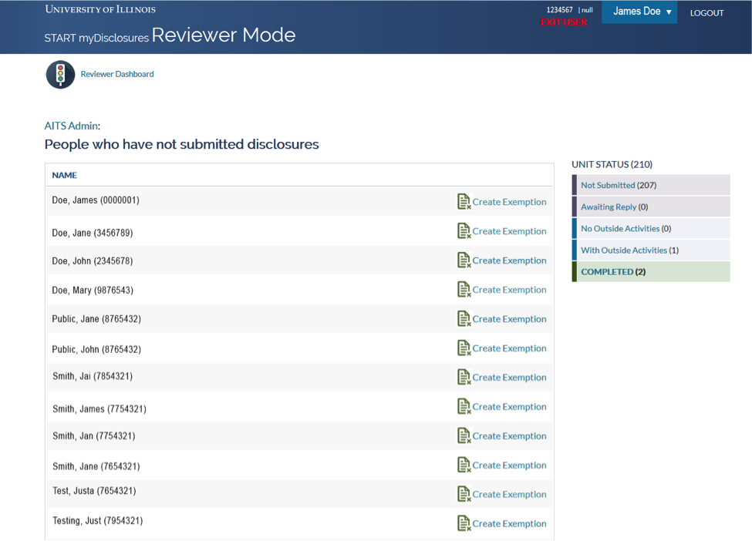Click the traffic light Reviewer Dashboard icon

[60, 75]
